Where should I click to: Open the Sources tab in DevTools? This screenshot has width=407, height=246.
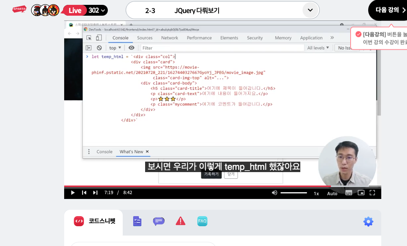coord(145,38)
